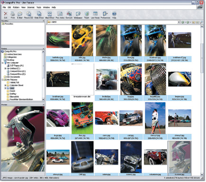
Task: Click the Desktop tree icon
Action: point(5,60)
